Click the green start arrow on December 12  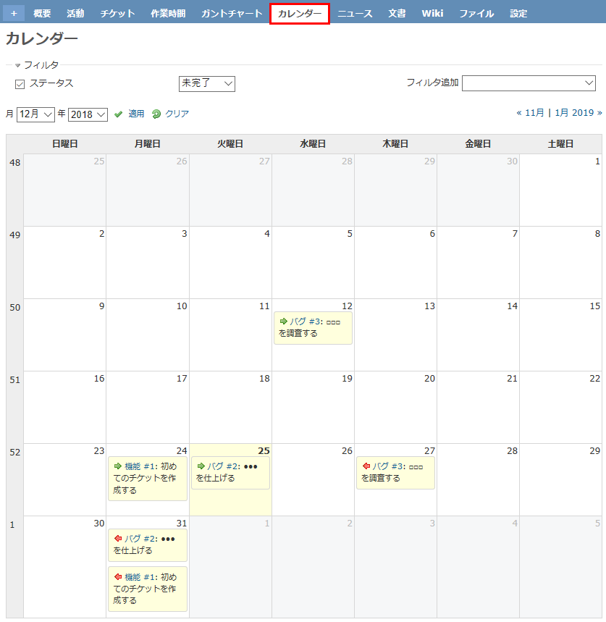pyautogui.click(x=283, y=321)
